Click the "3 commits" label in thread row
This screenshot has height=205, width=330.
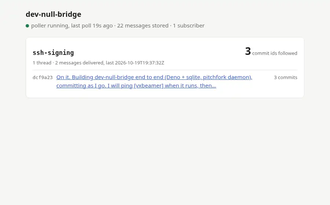coord(286,78)
